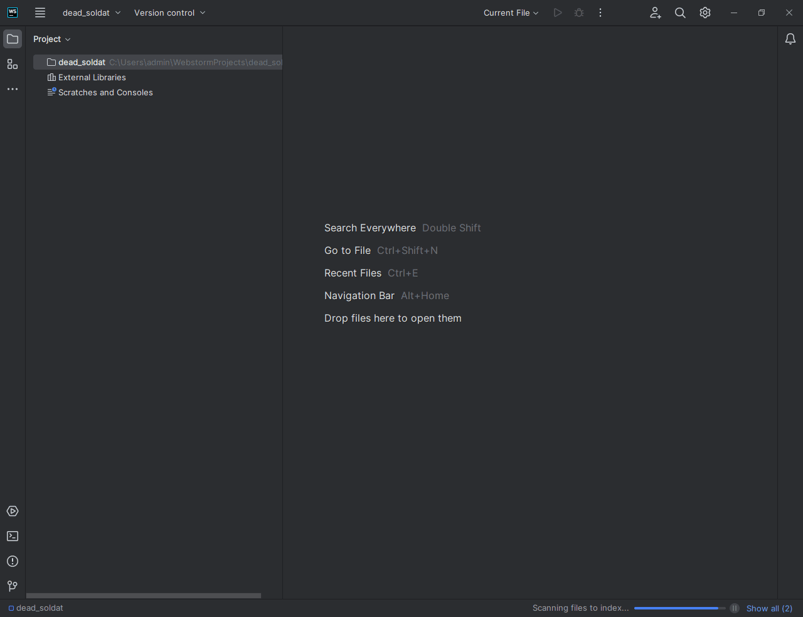Open the Current File run configuration dropdown

[511, 13]
